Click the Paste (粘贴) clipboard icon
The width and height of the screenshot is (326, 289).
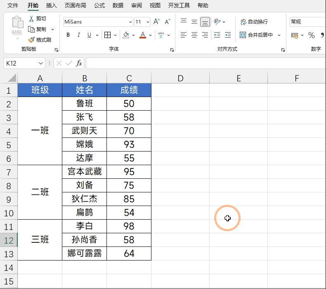[x=17, y=22]
